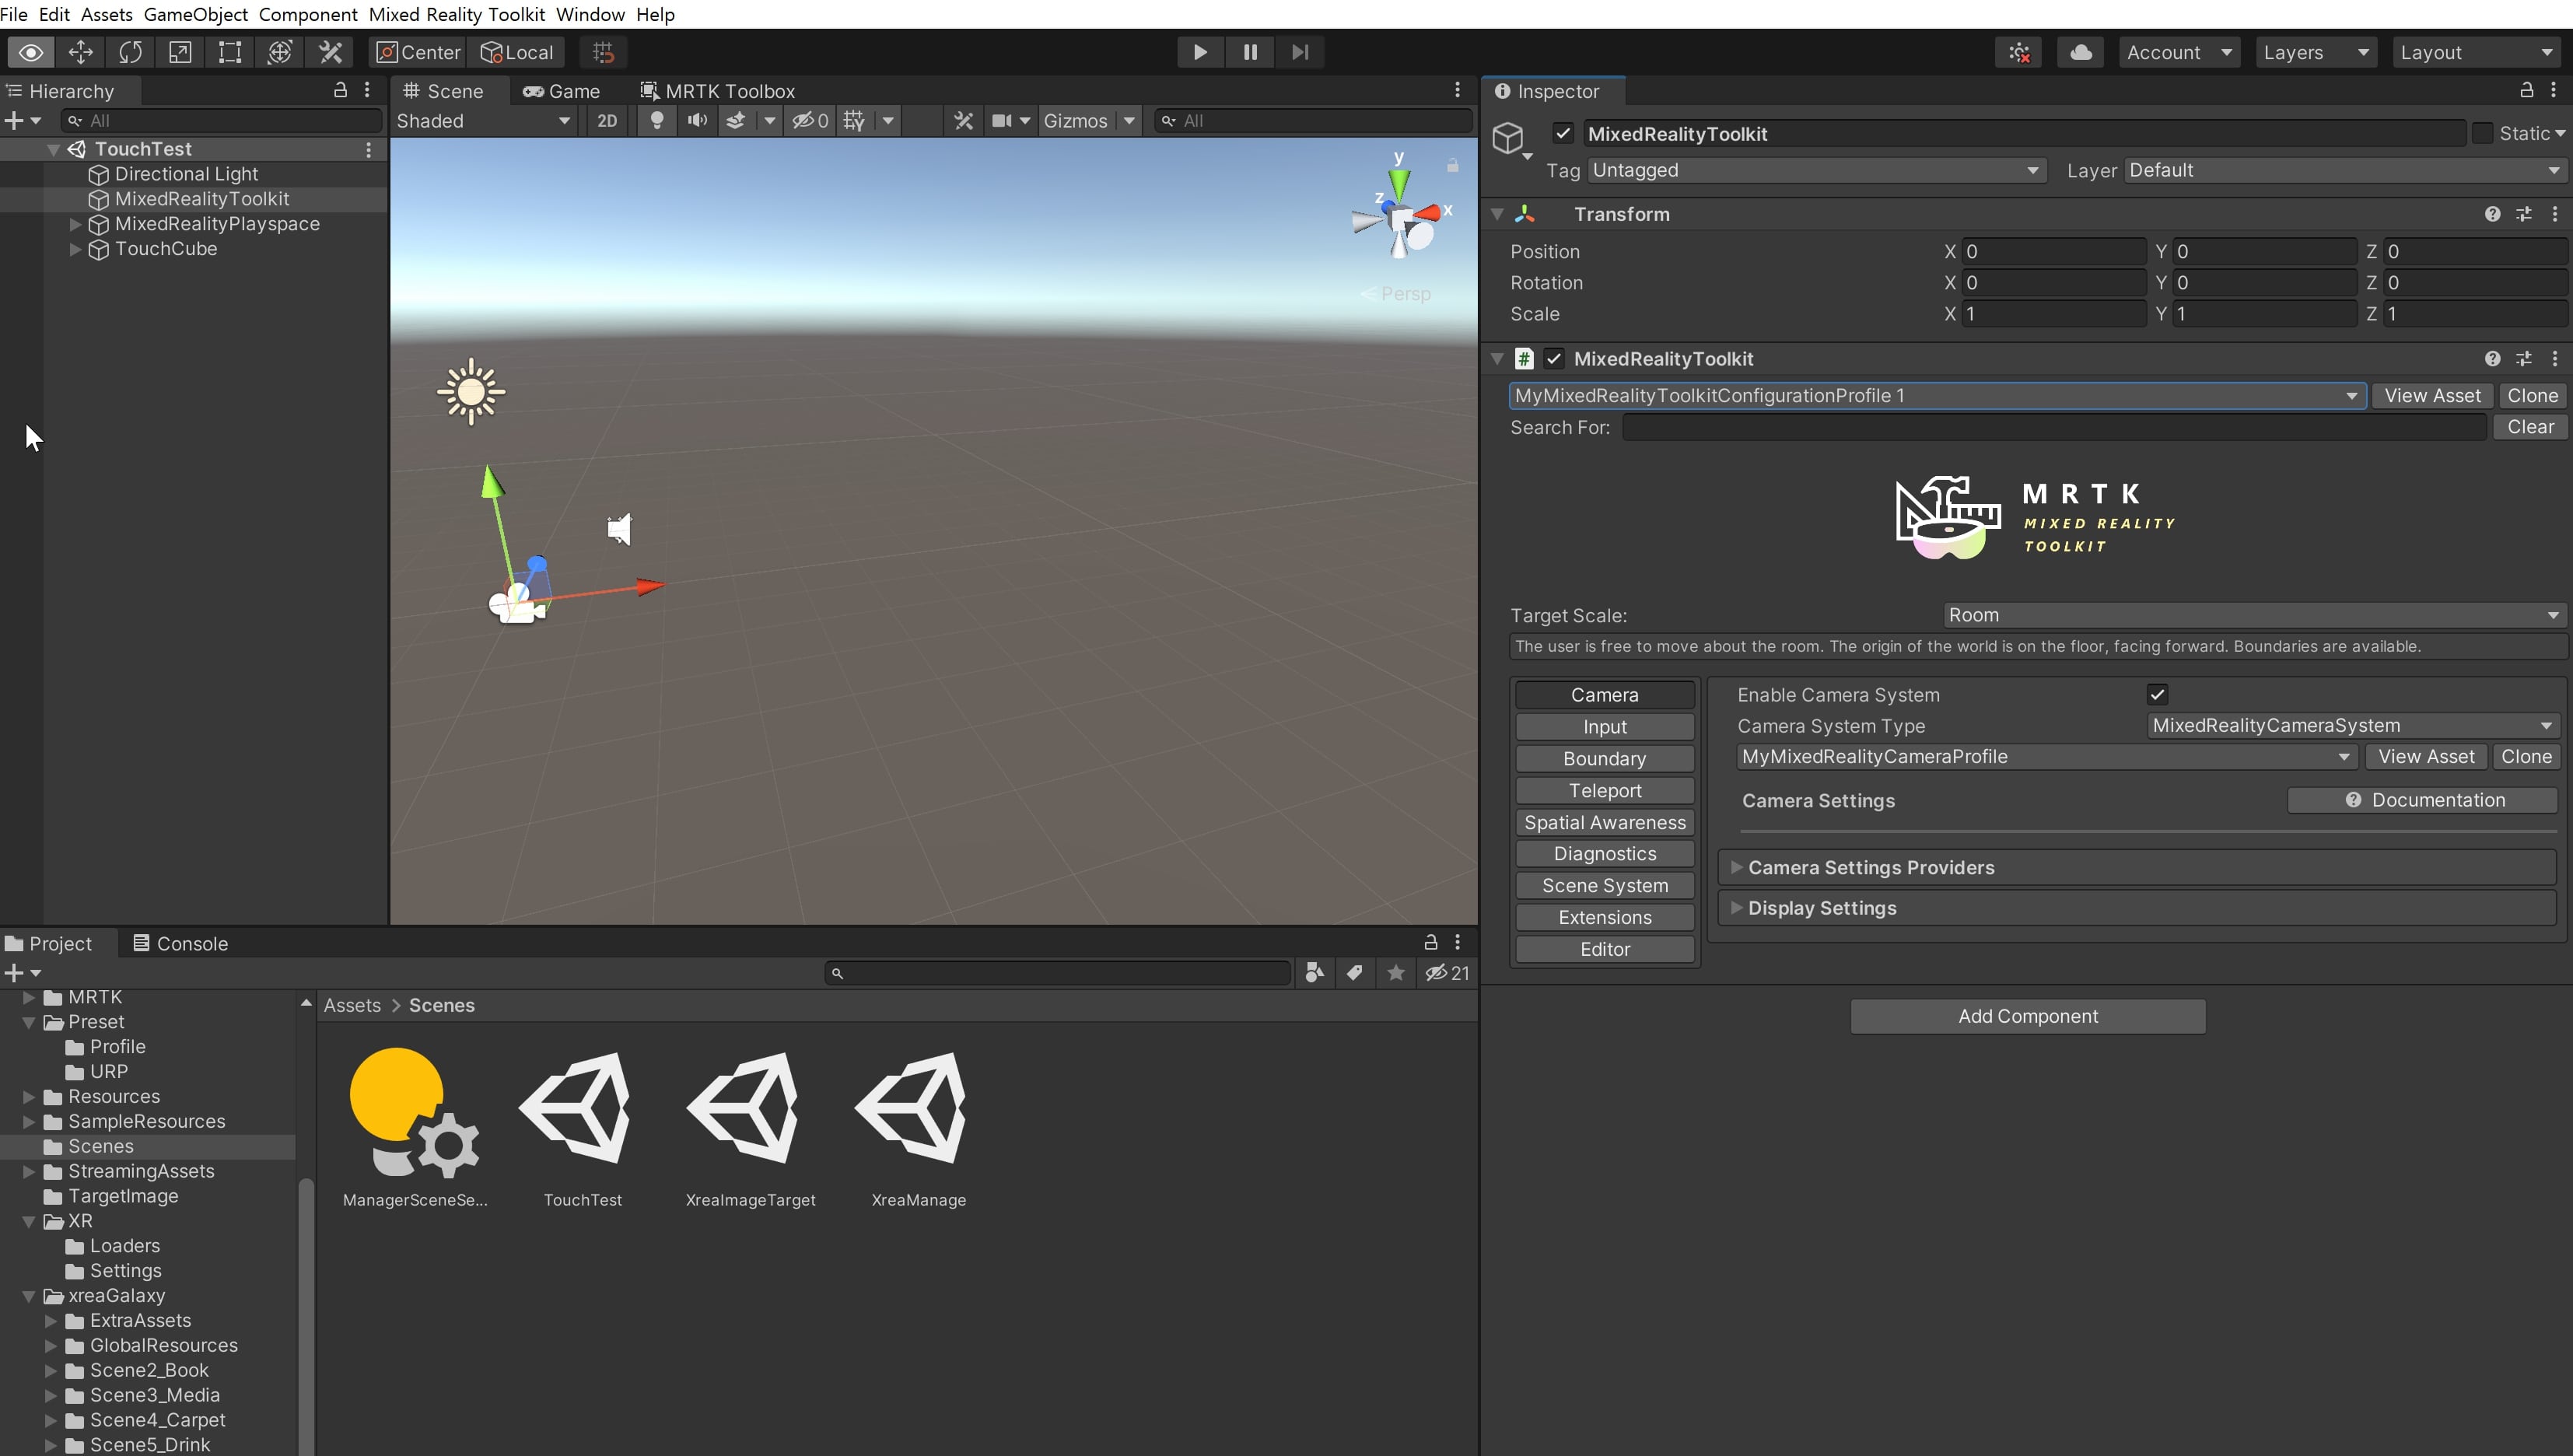
Task: Uncheck the MixedRealityToolkit active checkbox
Action: (1563, 133)
